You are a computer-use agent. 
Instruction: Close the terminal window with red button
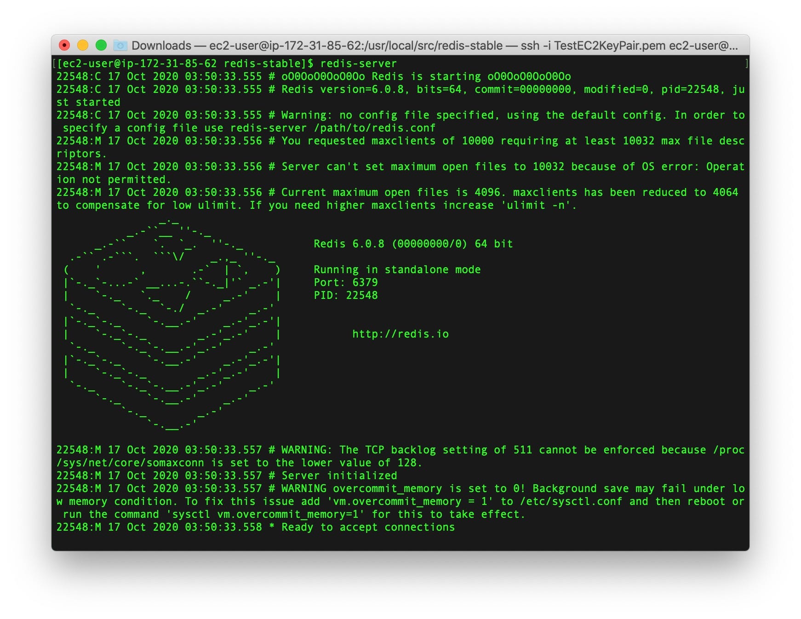click(64, 45)
